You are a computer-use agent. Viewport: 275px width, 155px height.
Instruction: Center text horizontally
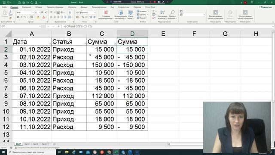pyautogui.click(x=55, y=17)
